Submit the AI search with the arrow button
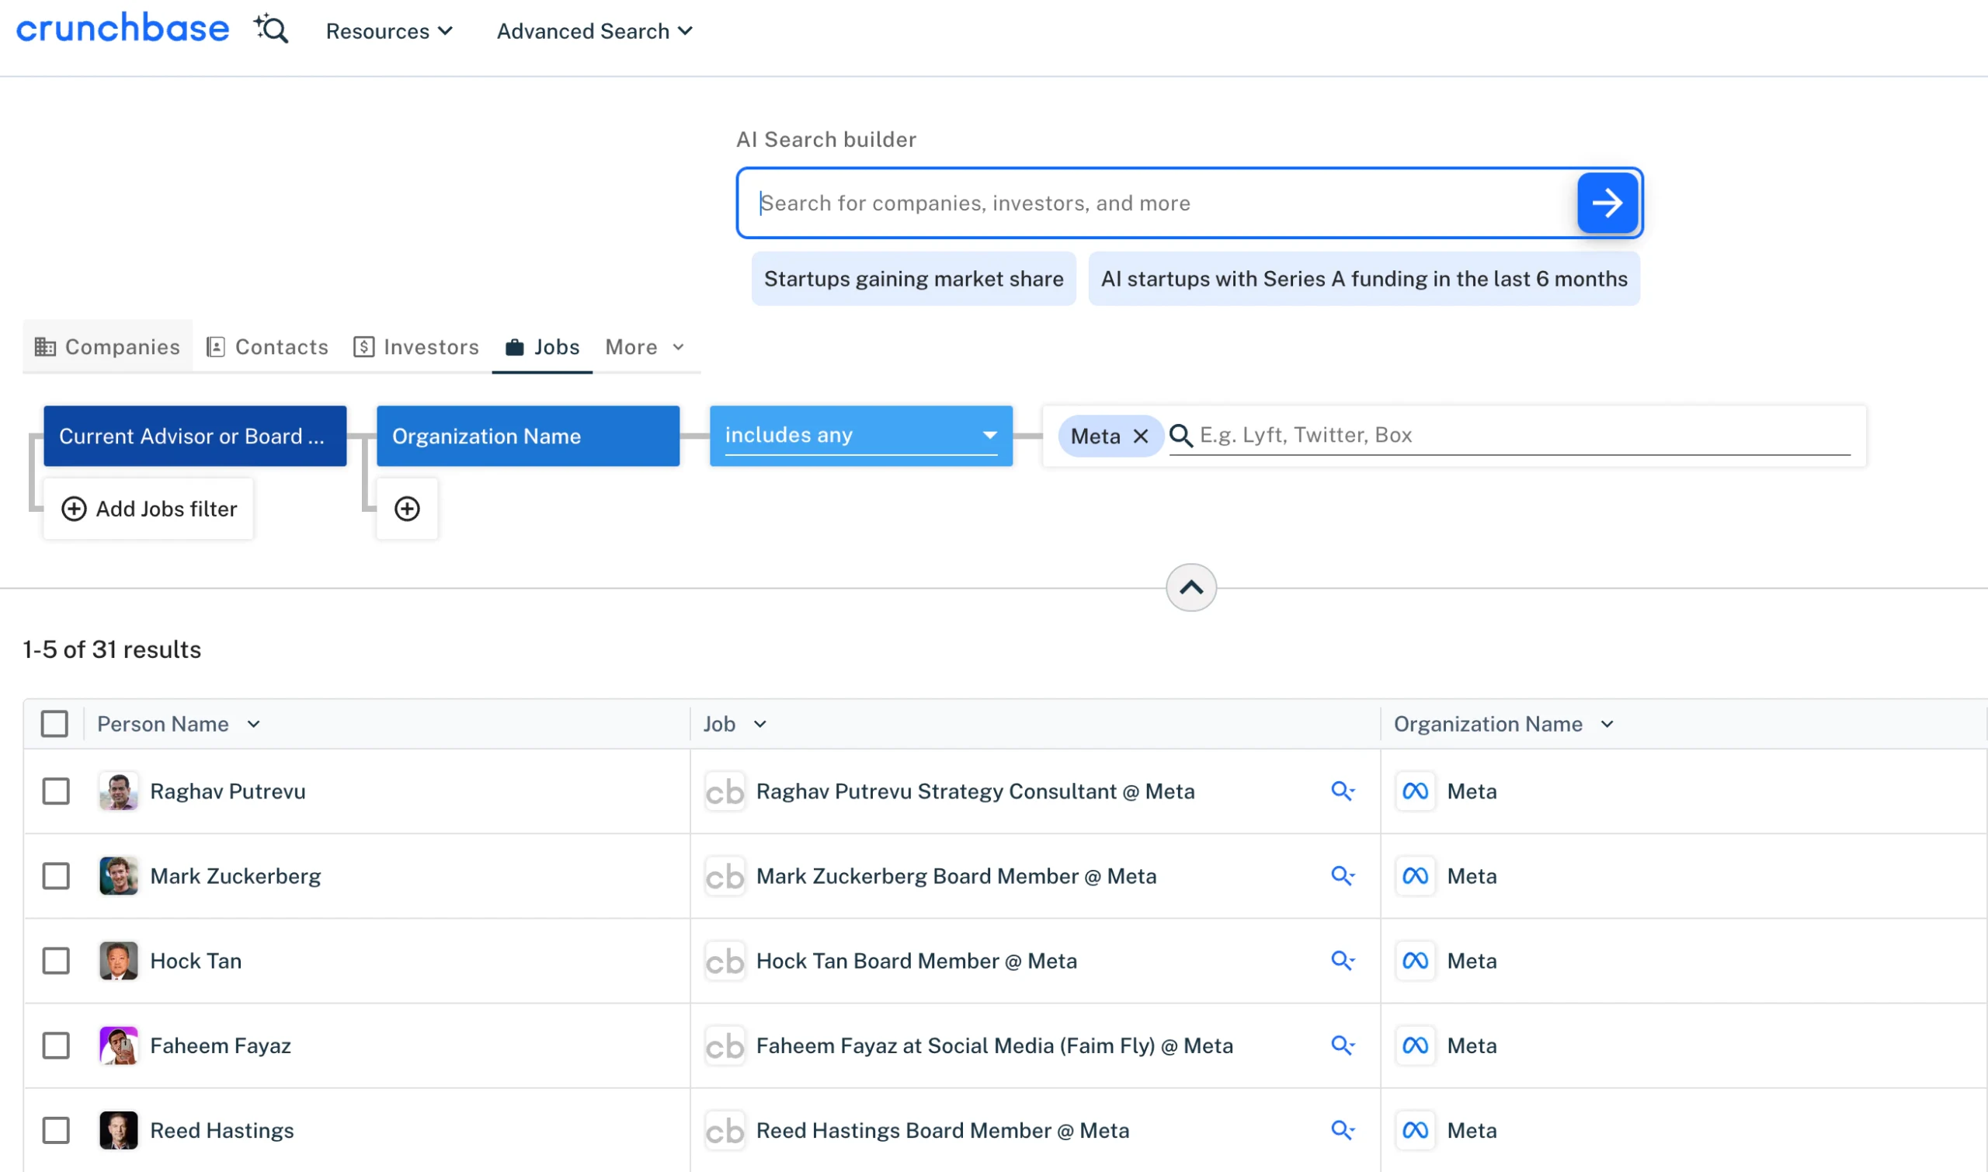 point(1606,203)
